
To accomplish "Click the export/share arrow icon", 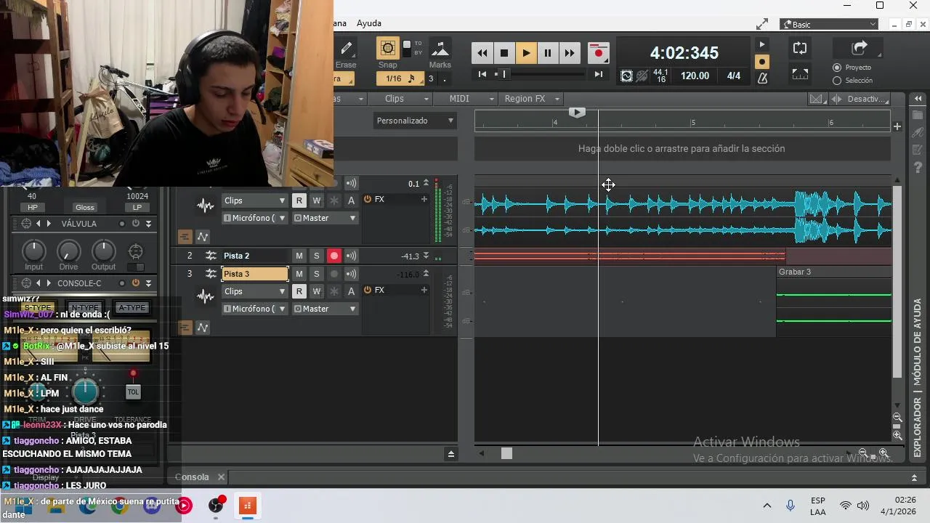I will tap(860, 48).
